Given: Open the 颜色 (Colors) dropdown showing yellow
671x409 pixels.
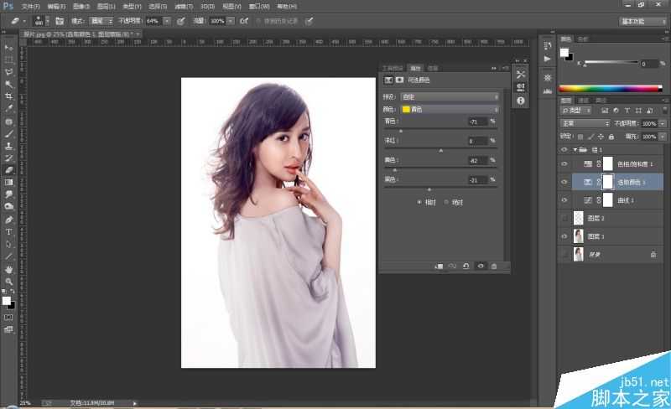Looking at the screenshot, I should click(449, 109).
